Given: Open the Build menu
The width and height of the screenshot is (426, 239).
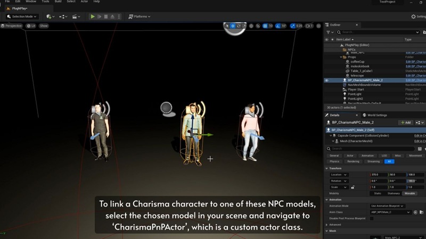Looking at the screenshot, I should (58, 2).
